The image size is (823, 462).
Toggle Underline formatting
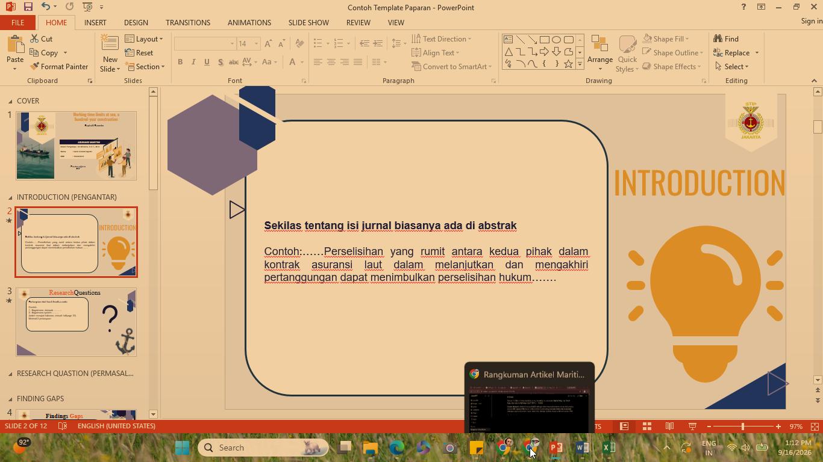click(x=207, y=62)
